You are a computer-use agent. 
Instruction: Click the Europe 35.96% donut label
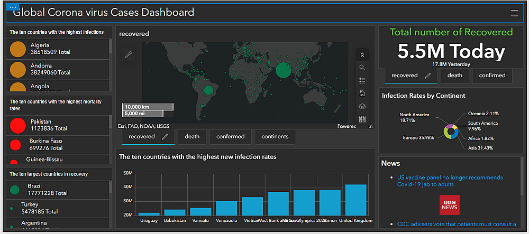(418, 137)
